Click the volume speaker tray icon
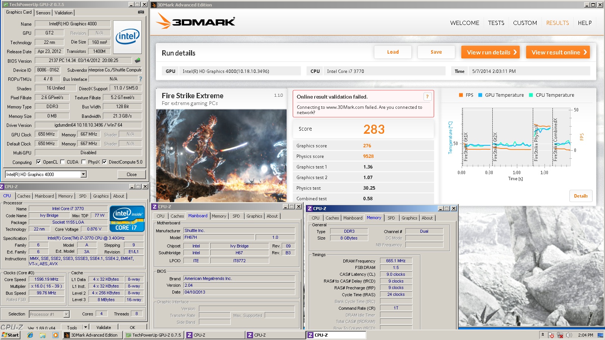The height and width of the screenshot is (340, 605). 569,335
